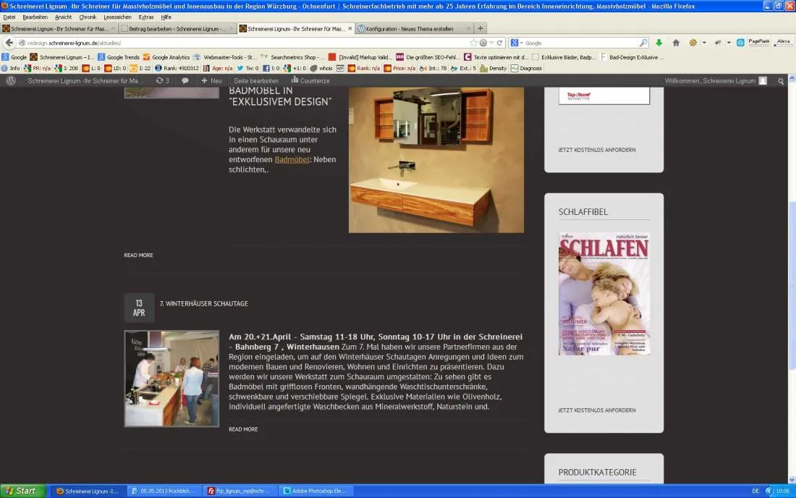Click Seite bearbeiten in the admin bar
The height and width of the screenshot is (498, 796).
[x=256, y=81]
